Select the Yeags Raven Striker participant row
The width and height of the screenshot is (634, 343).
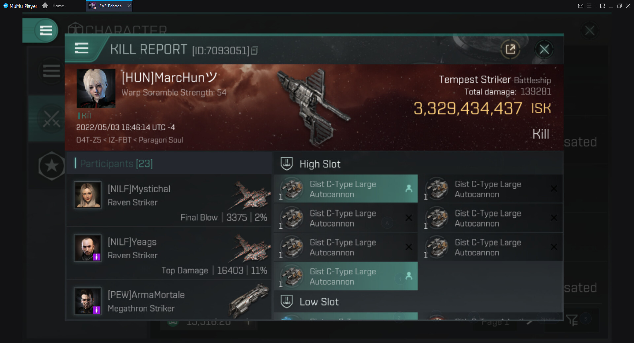(169, 253)
